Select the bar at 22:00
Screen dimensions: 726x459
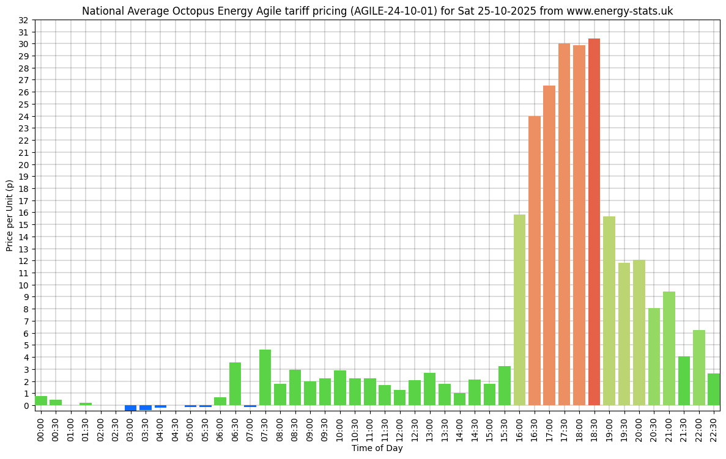698,368
